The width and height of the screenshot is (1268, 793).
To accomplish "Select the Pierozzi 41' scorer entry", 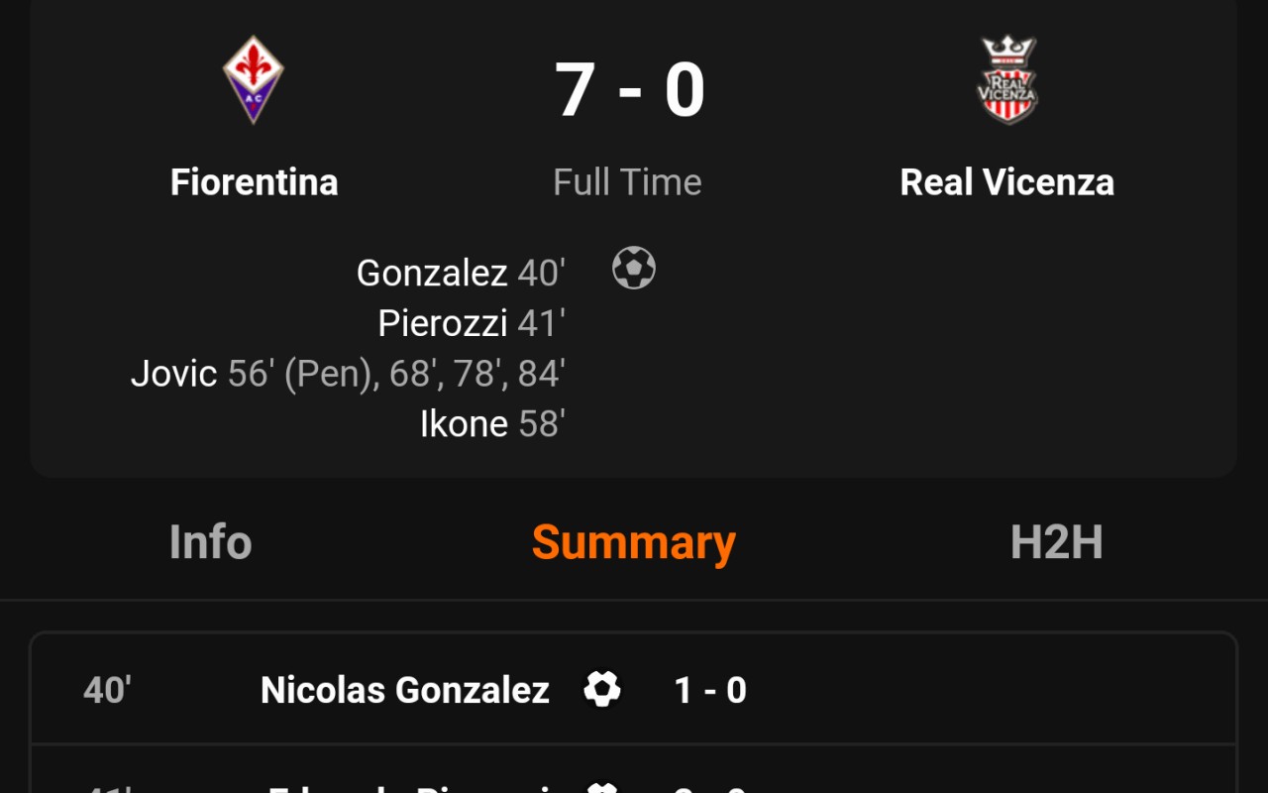I will 471,323.
